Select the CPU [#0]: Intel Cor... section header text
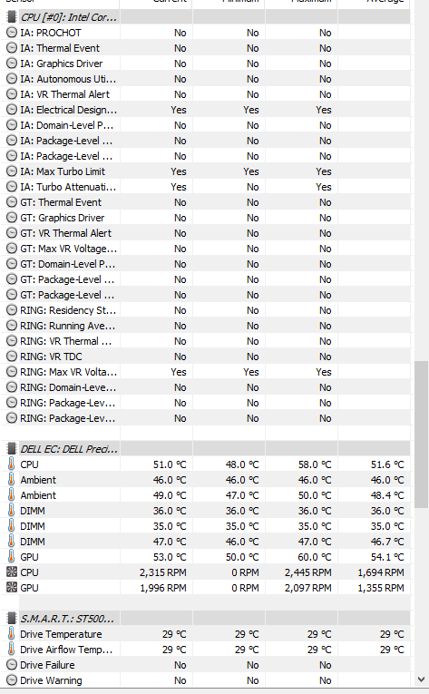The image size is (429, 694). tap(69, 17)
